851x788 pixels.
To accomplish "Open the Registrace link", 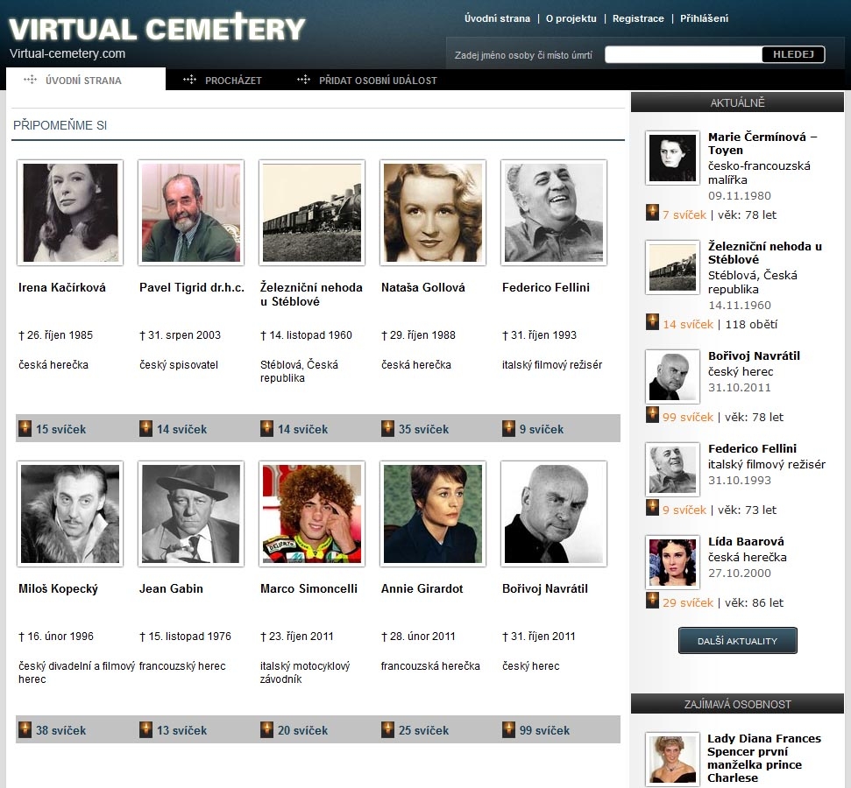I will 638,18.
